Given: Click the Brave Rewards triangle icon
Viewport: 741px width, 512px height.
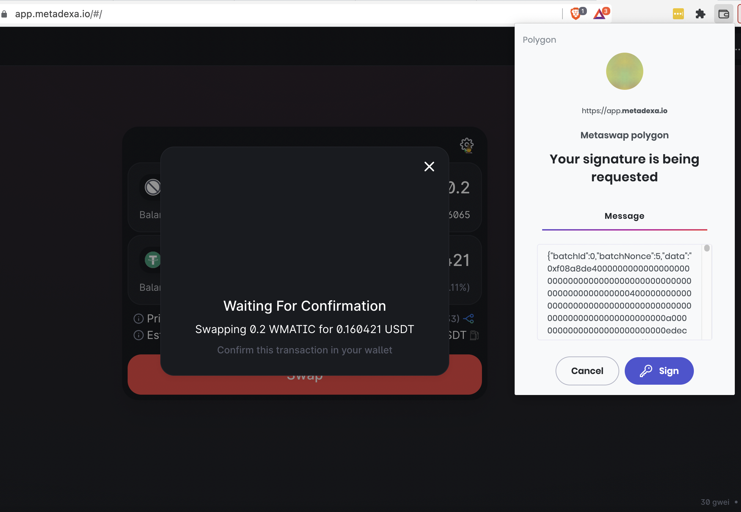Looking at the screenshot, I should [600, 14].
